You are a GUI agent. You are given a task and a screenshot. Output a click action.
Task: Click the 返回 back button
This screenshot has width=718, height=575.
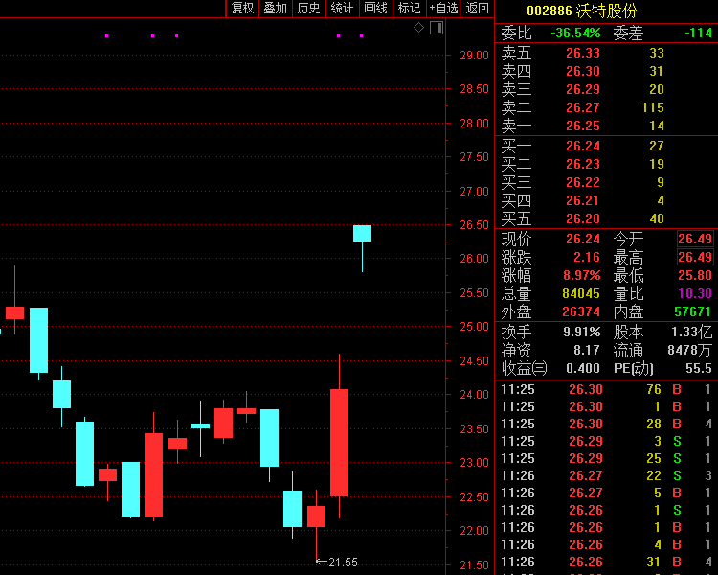pos(477,9)
